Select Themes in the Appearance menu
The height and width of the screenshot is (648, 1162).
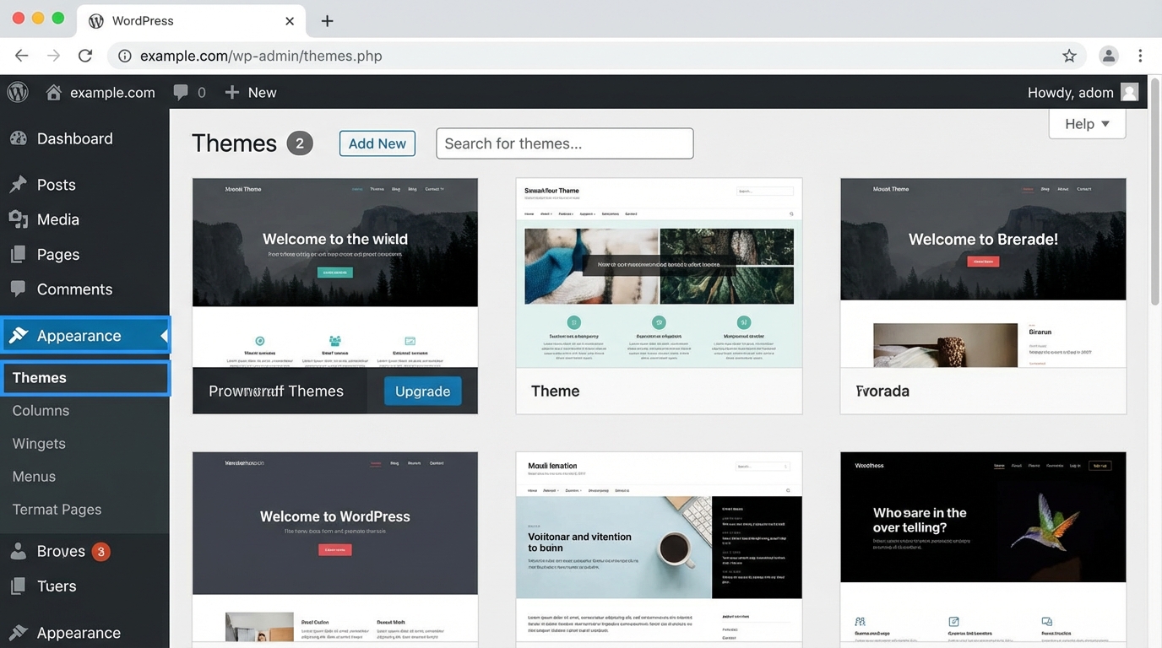coord(39,377)
